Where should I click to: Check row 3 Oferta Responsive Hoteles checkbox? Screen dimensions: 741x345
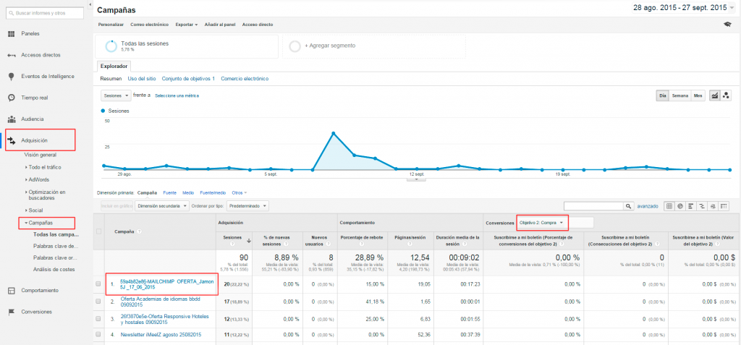click(98, 318)
